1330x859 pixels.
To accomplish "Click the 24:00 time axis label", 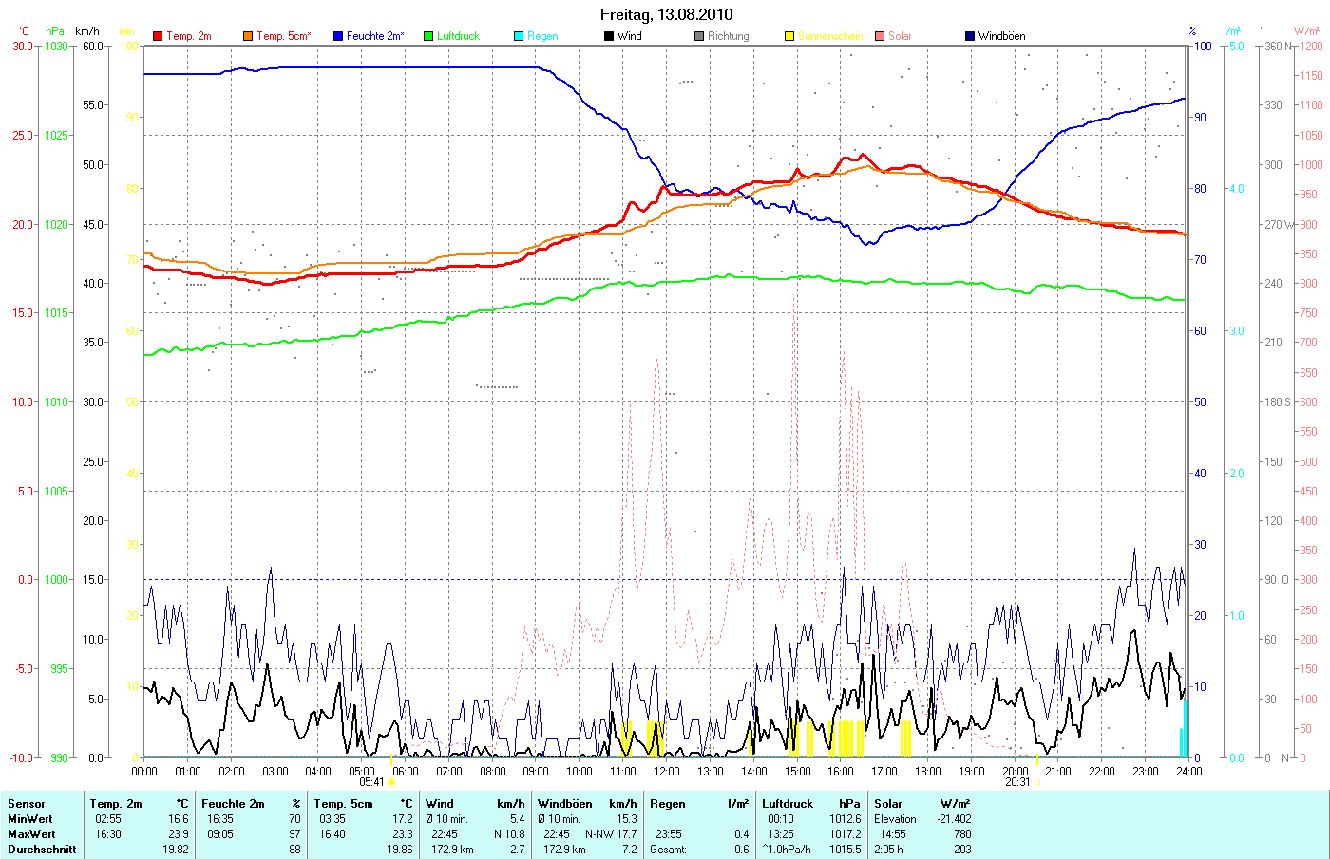I will point(1188,771).
